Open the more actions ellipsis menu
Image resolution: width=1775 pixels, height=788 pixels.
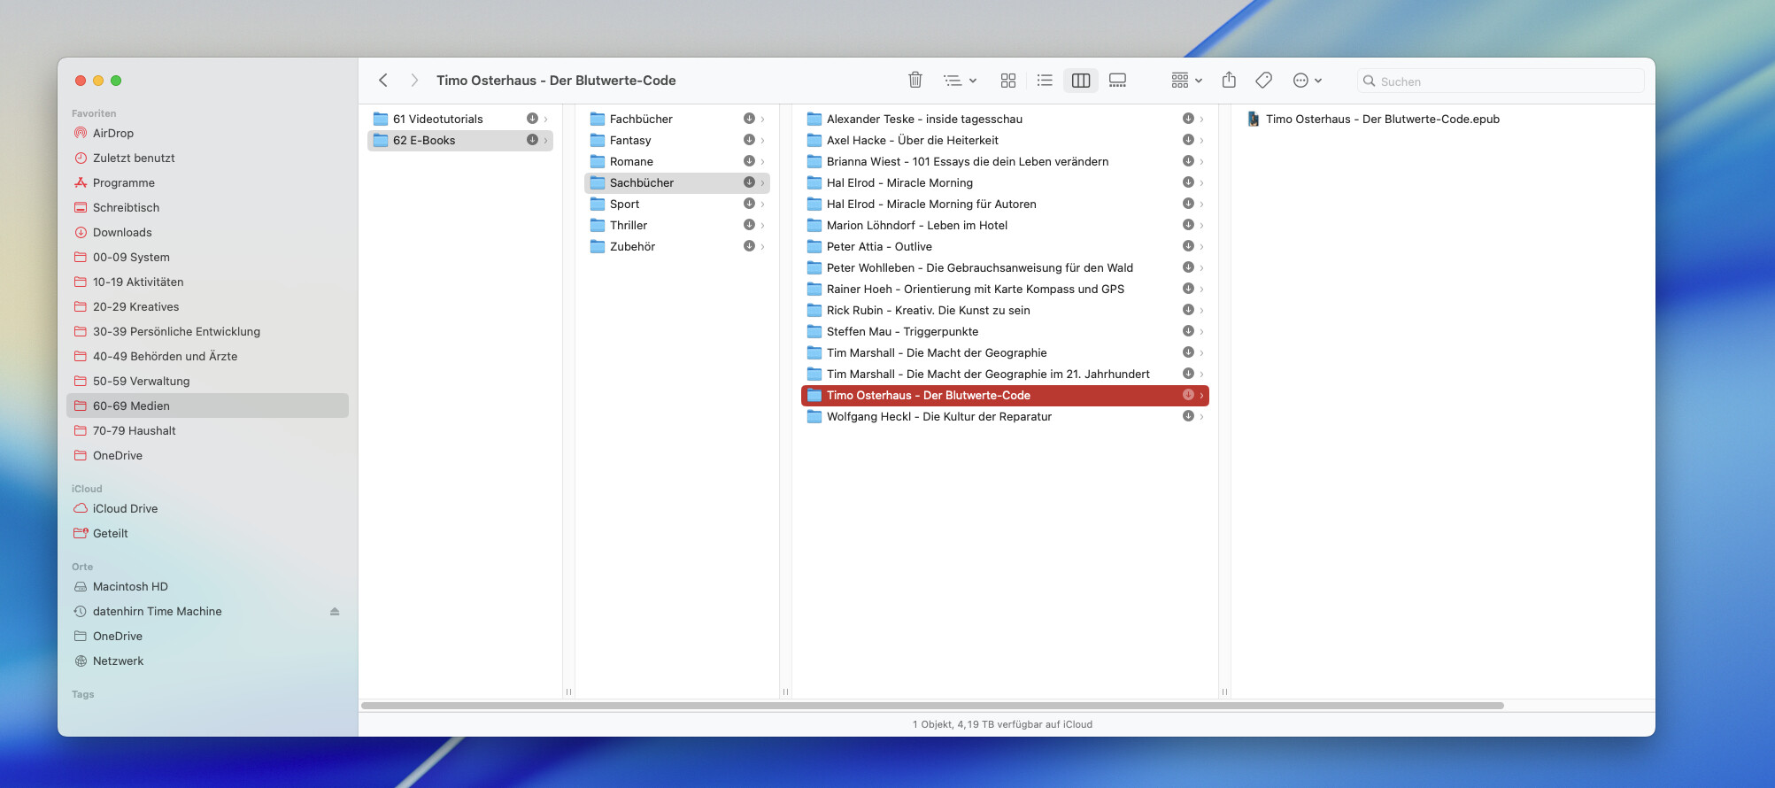pos(1307,81)
